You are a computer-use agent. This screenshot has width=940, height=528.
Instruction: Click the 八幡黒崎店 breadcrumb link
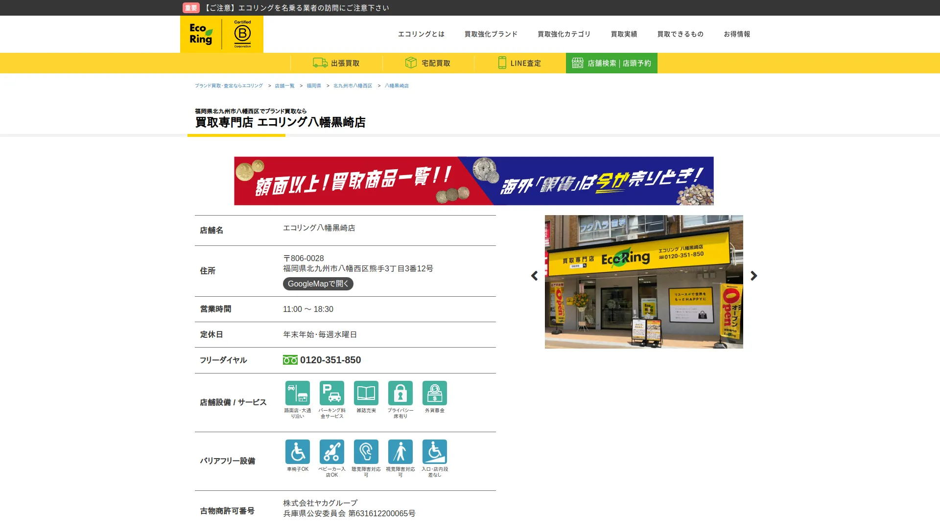[x=397, y=86]
